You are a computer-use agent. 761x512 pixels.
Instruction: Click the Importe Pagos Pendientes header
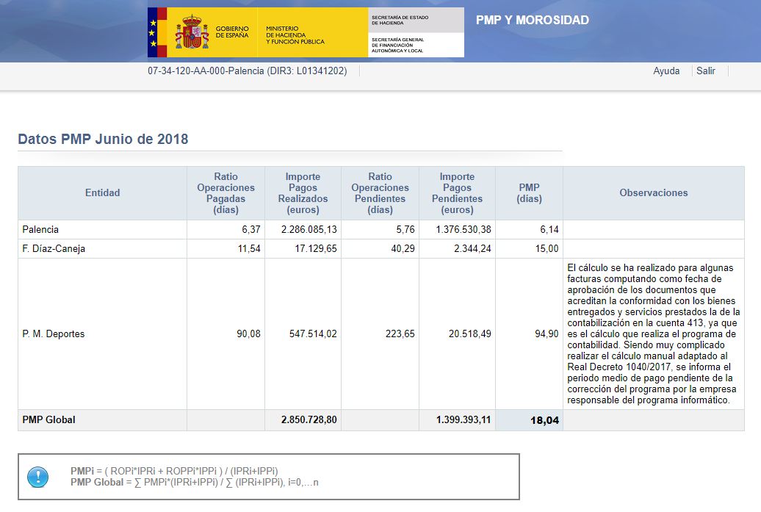coord(457,193)
